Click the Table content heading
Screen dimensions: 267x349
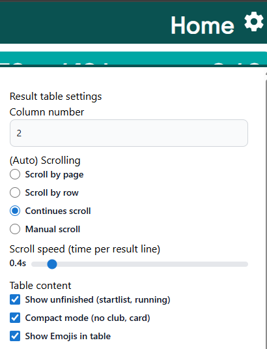(x=40, y=286)
